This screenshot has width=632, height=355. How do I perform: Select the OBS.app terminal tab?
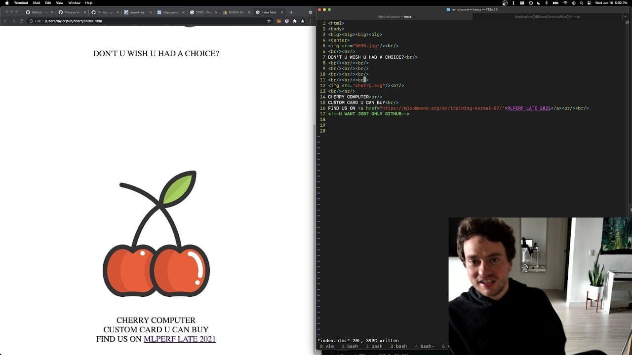pyautogui.click(x=547, y=17)
